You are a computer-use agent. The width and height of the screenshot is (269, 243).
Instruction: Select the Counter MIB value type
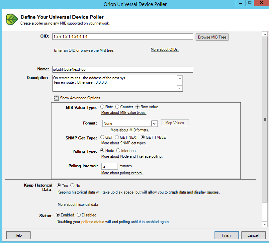point(117,107)
